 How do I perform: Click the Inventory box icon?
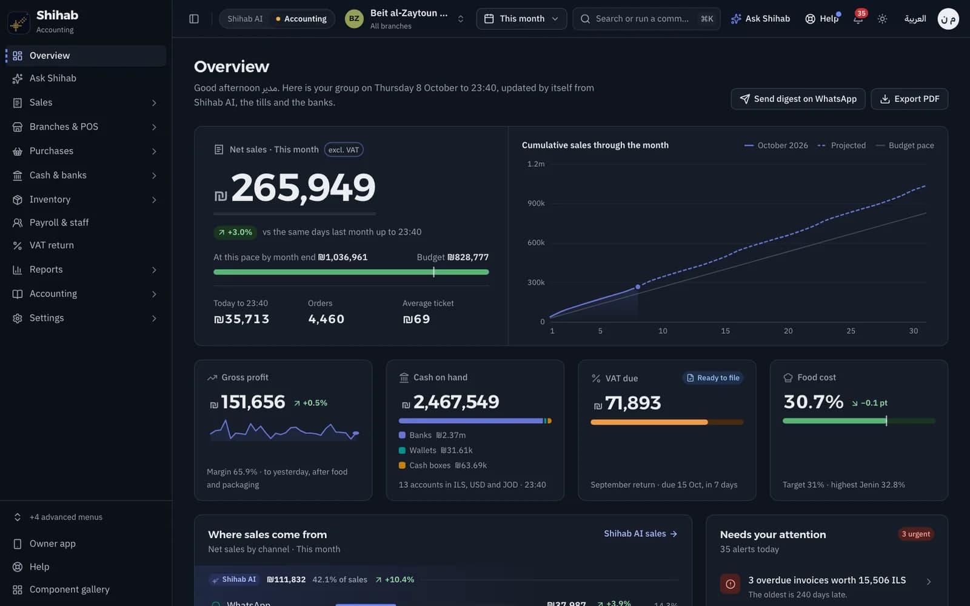pyautogui.click(x=18, y=199)
